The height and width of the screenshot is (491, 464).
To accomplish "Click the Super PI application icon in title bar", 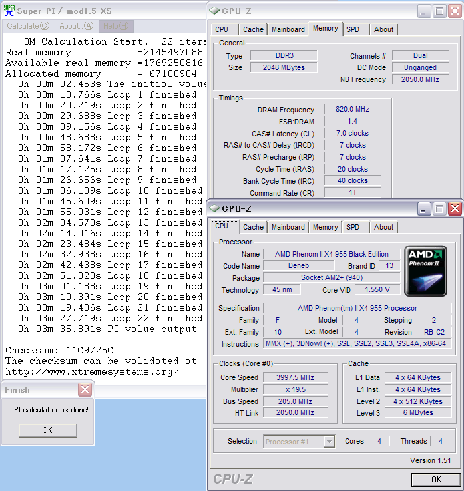I will tap(9, 11).
